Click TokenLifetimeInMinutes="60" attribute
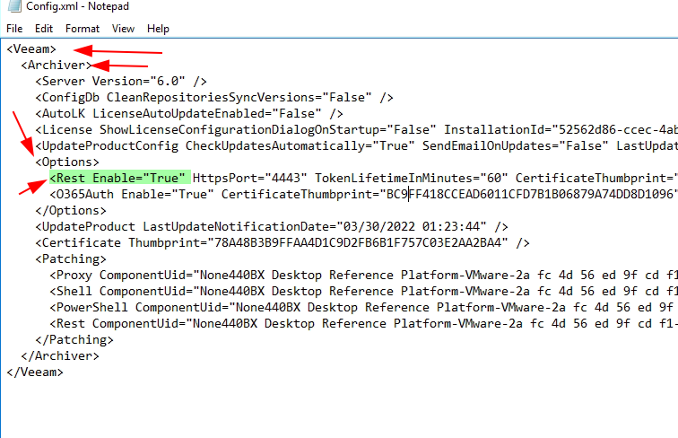This screenshot has width=678, height=438. point(412,178)
